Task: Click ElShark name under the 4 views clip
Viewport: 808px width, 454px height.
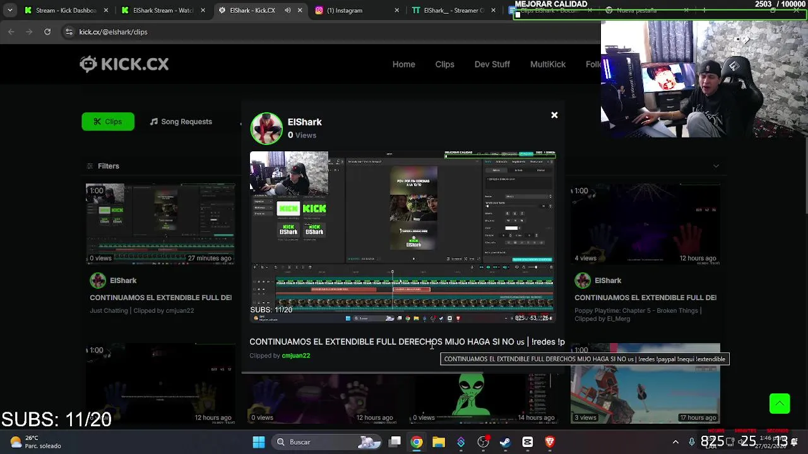Action: tap(608, 281)
